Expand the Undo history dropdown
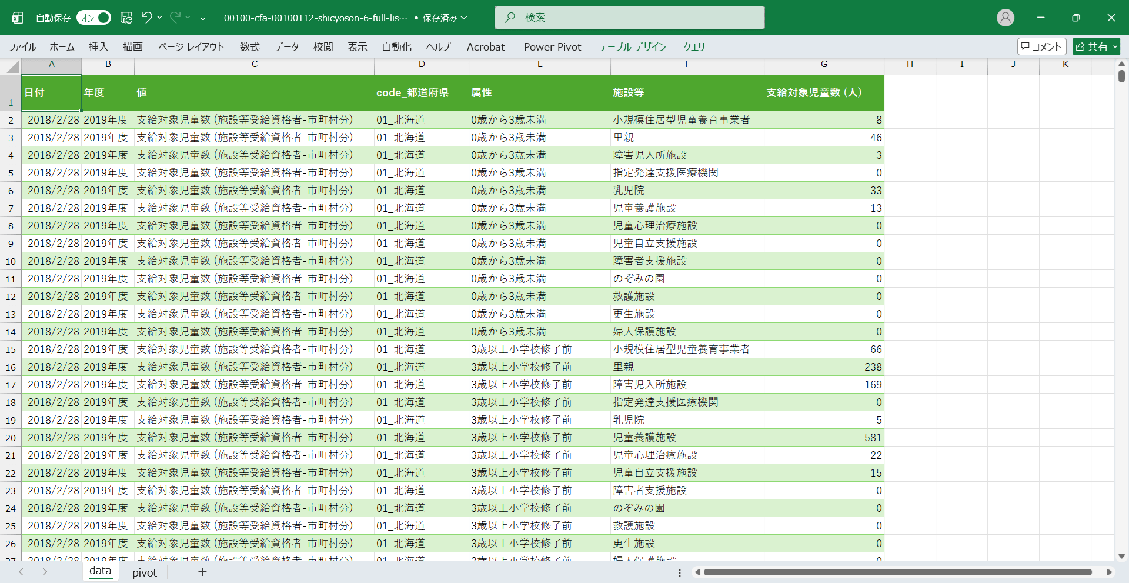The height and width of the screenshot is (583, 1129). (160, 18)
